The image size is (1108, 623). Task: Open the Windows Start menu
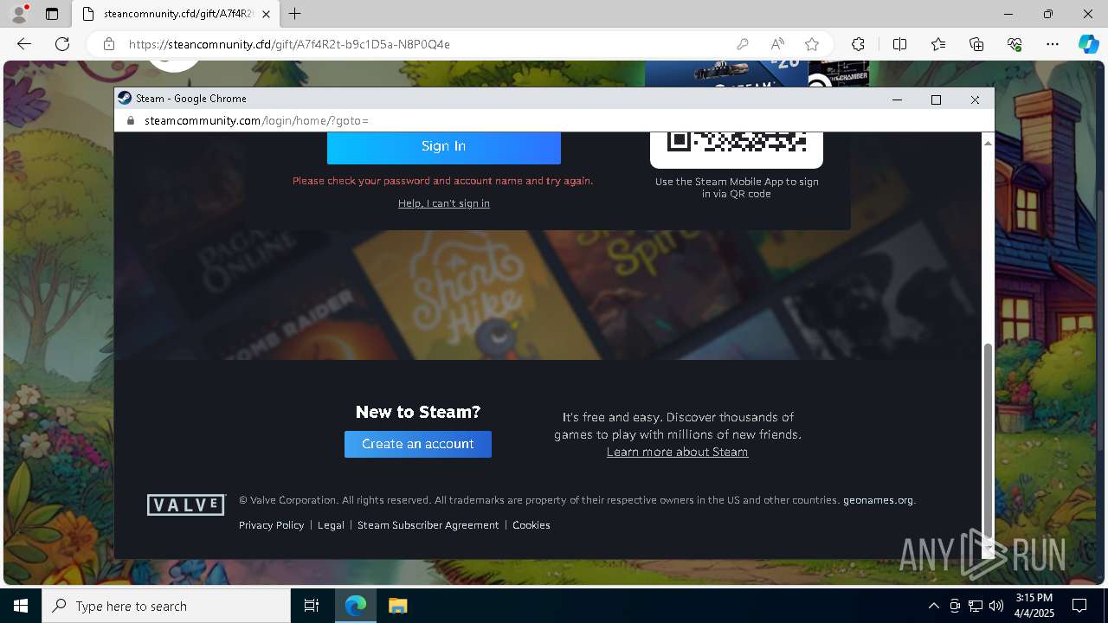click(21, 606)
